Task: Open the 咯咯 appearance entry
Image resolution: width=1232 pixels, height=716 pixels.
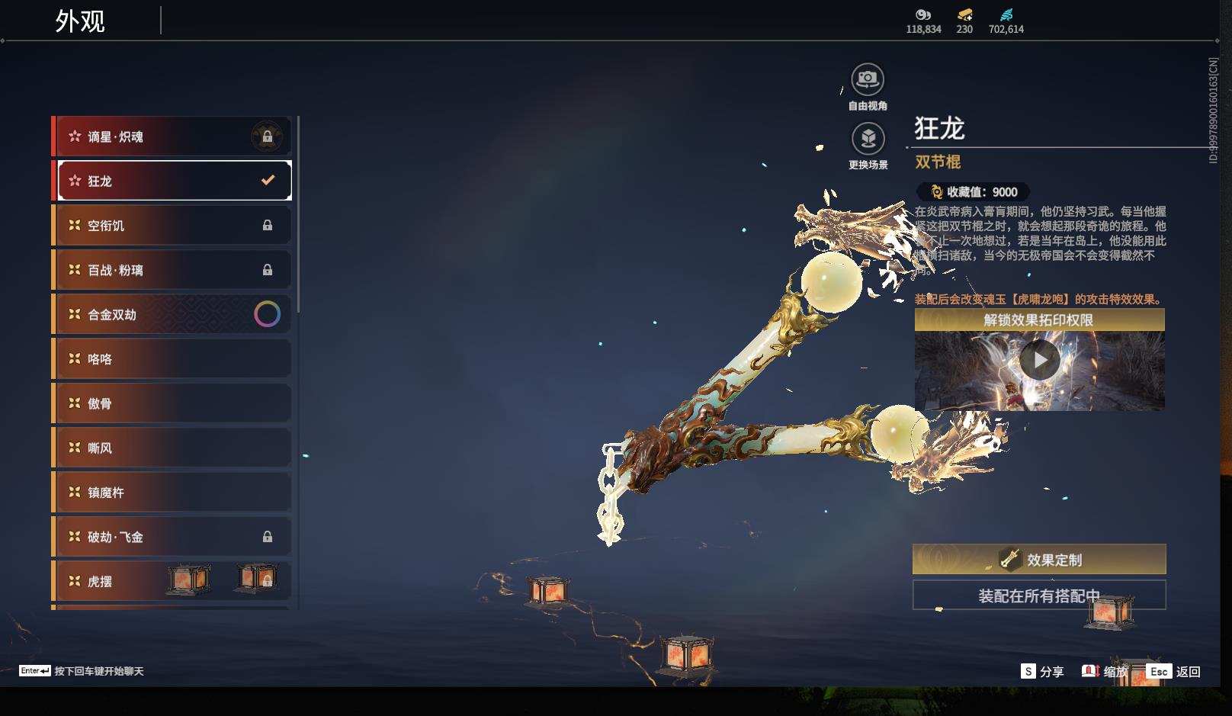Action: tap(170, 358)
